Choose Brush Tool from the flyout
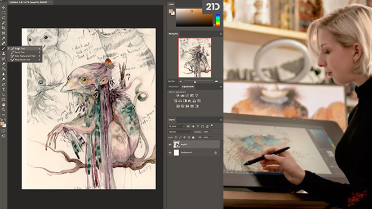The height and width of the screenshot is (209, 372). pos(25,48)
